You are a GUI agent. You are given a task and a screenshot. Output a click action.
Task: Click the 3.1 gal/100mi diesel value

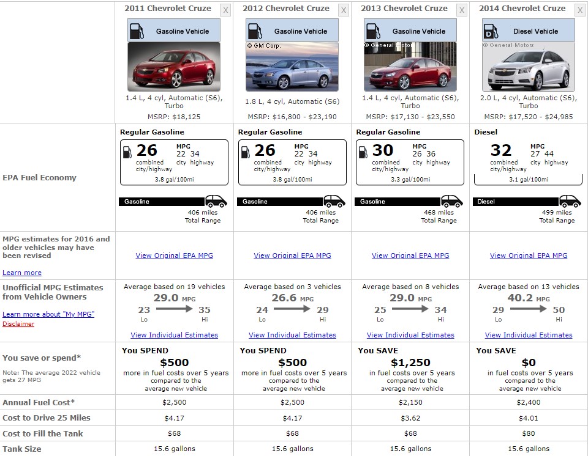[529, 179]
